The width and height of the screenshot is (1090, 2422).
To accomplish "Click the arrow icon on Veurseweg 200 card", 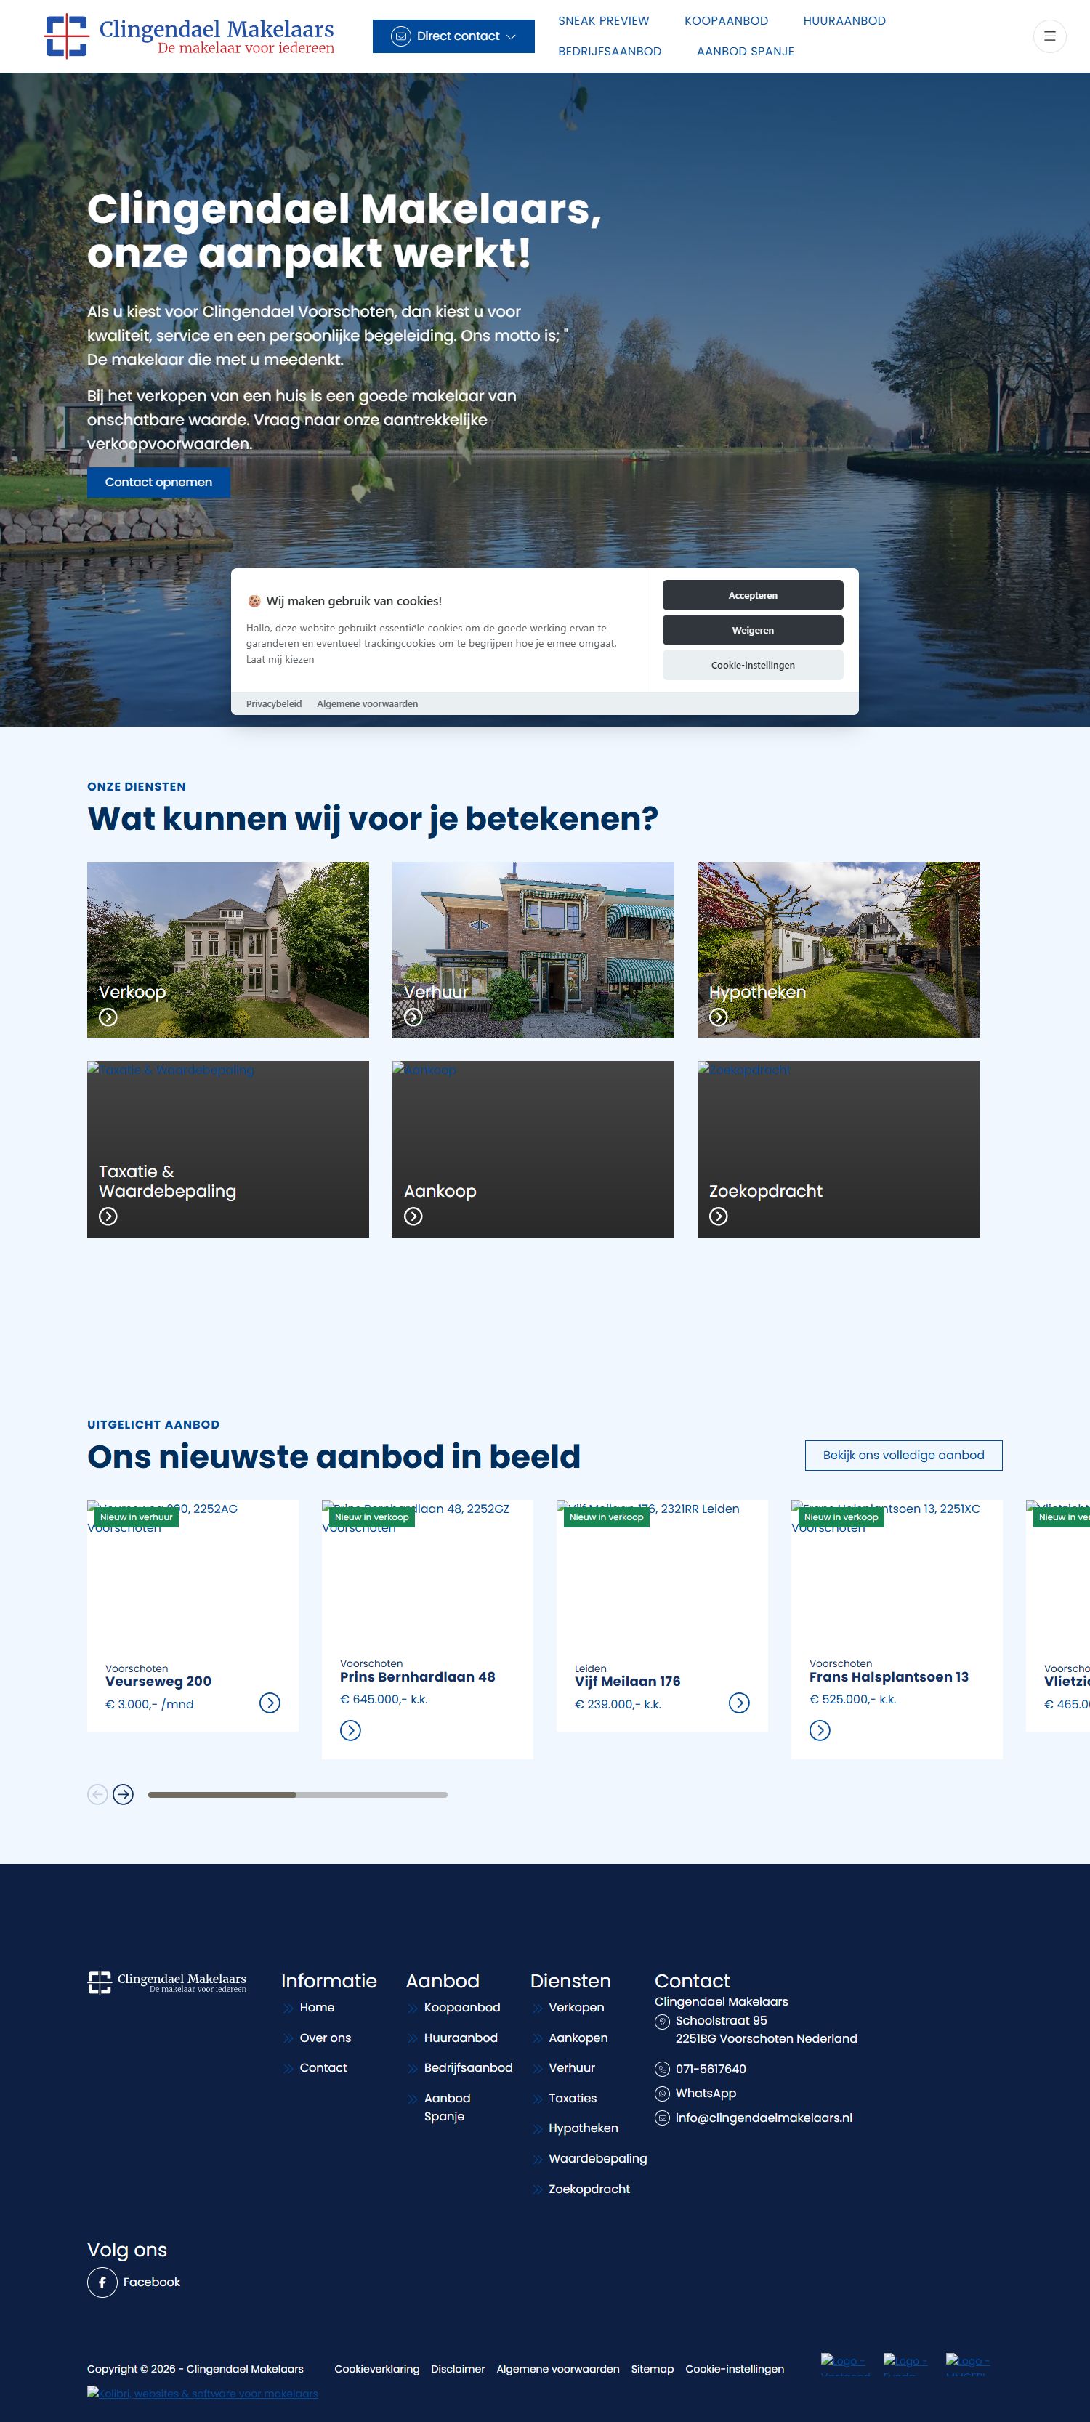I will [269, 1703].
